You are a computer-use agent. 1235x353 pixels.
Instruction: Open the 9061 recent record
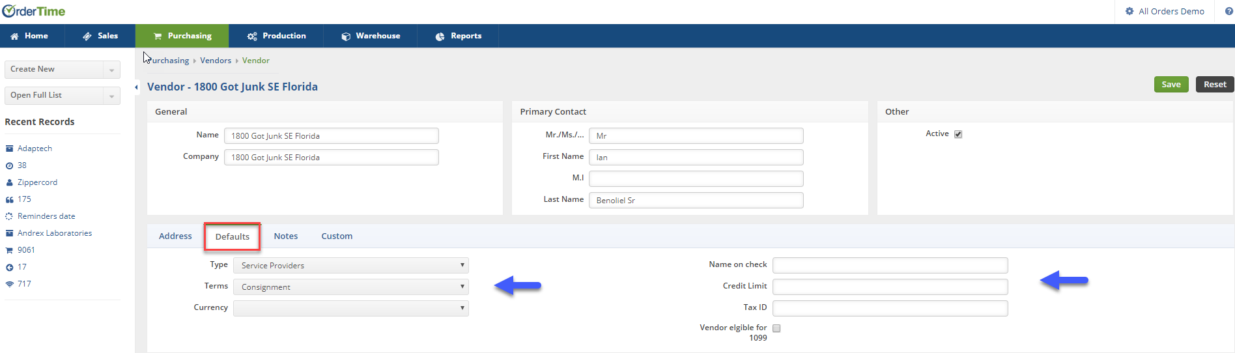26,250
